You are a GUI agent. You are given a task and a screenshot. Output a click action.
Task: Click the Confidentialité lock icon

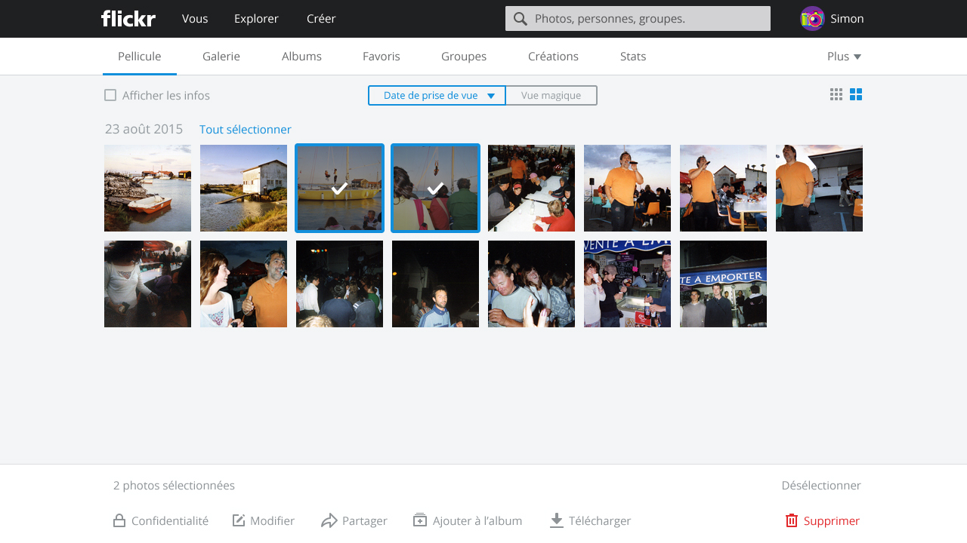(x=119, y=520)
